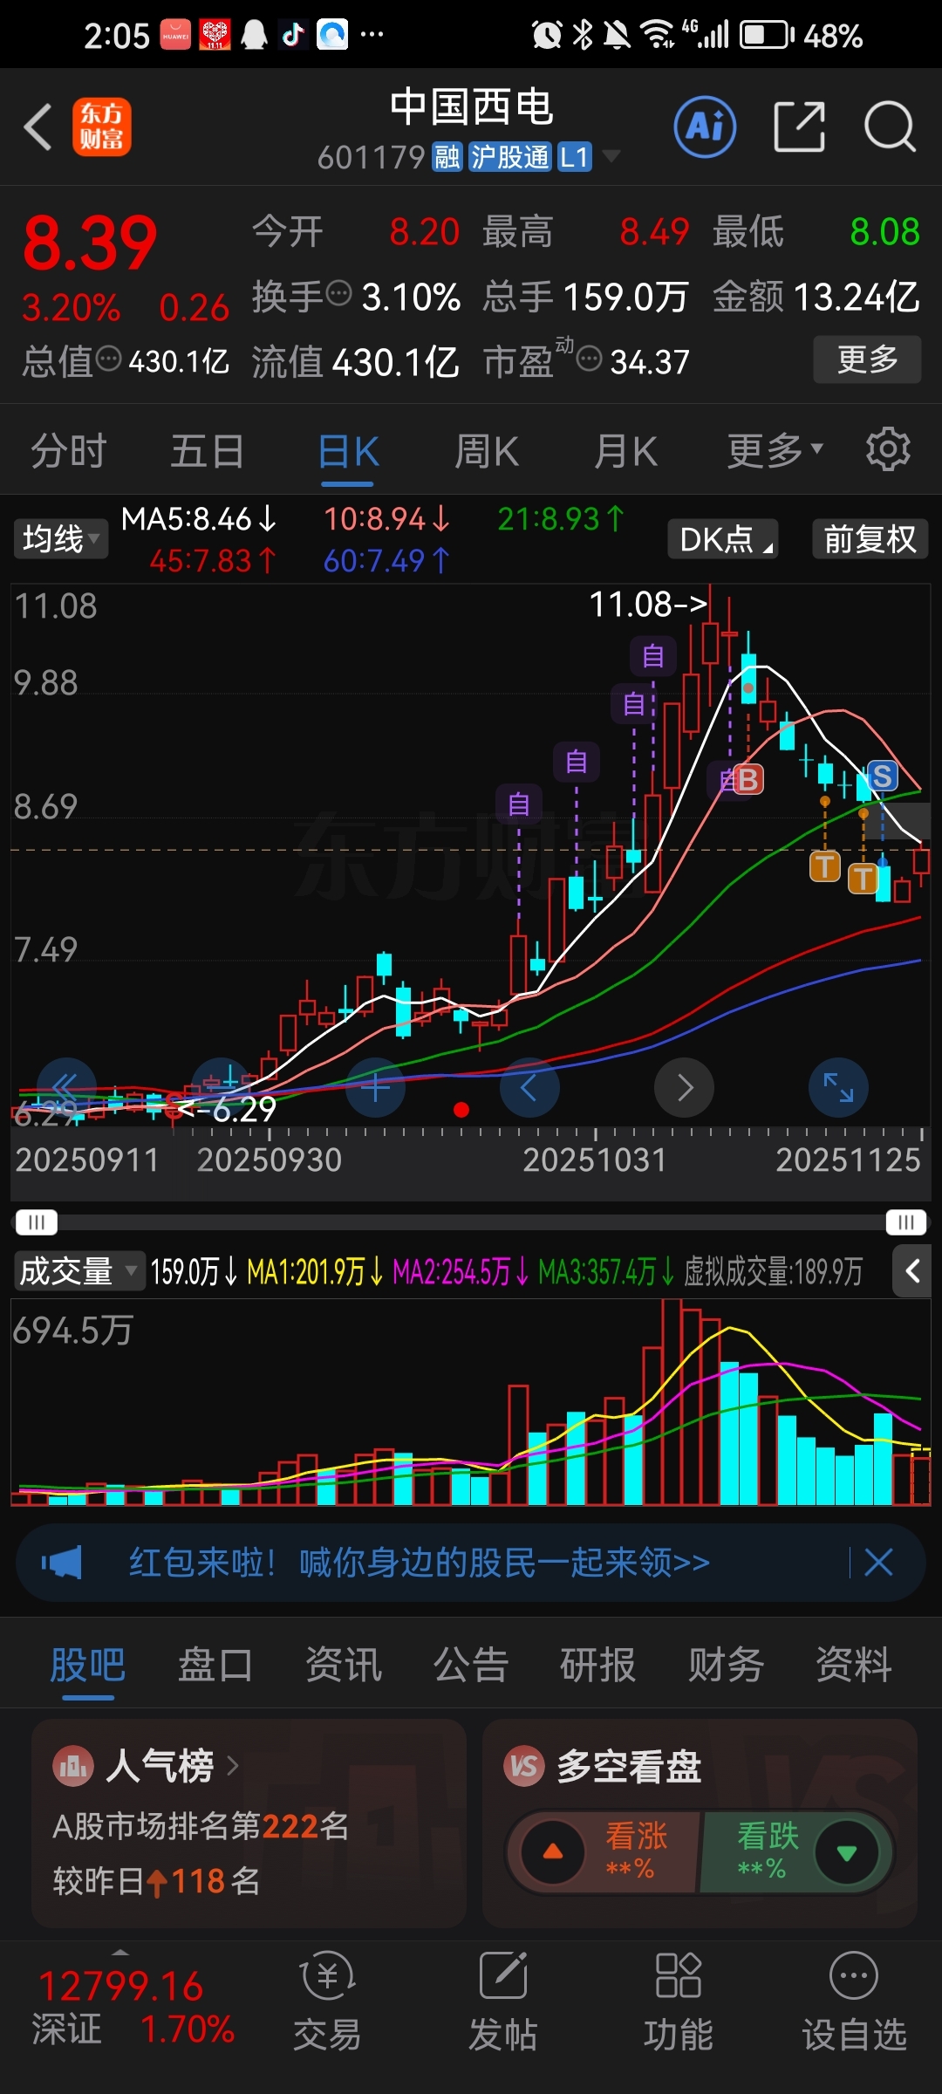The width and height of the screenshot is (942, 2094).
Task: Open the 成交量 indicator dropdown
Action: pos(78,1270)
